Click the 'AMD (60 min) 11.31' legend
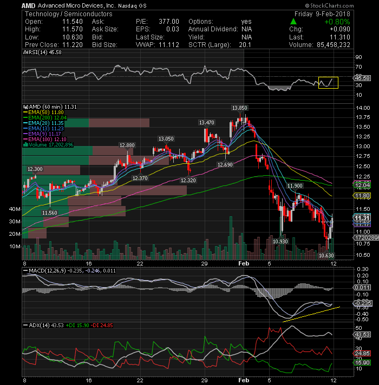The image size is (379, 385). [50, 107]
